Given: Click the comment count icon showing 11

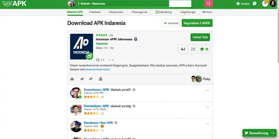Looking at the screenshot, I should (x=98, y=60).
